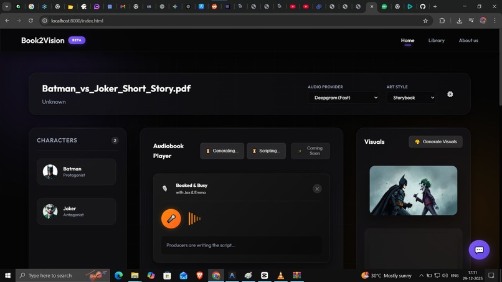The image size is (502, 282).
Task: Click the page vertical scrollbar
Action: (x=500, y=67)
